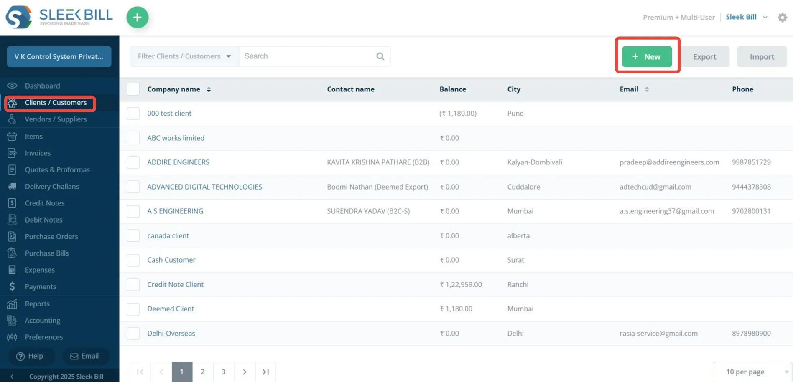
Task: Open the Deemed Client link
Action: [x=171, y=309]
